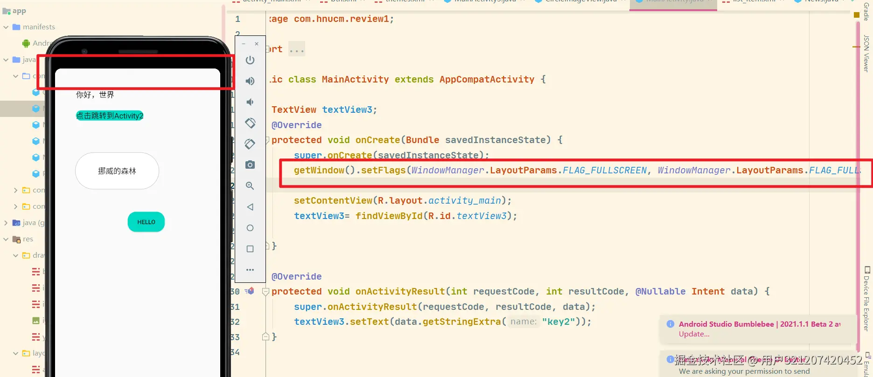Collapse the manifests folder
The height and width of the screenshot is (377, 873).
(6, 27)
